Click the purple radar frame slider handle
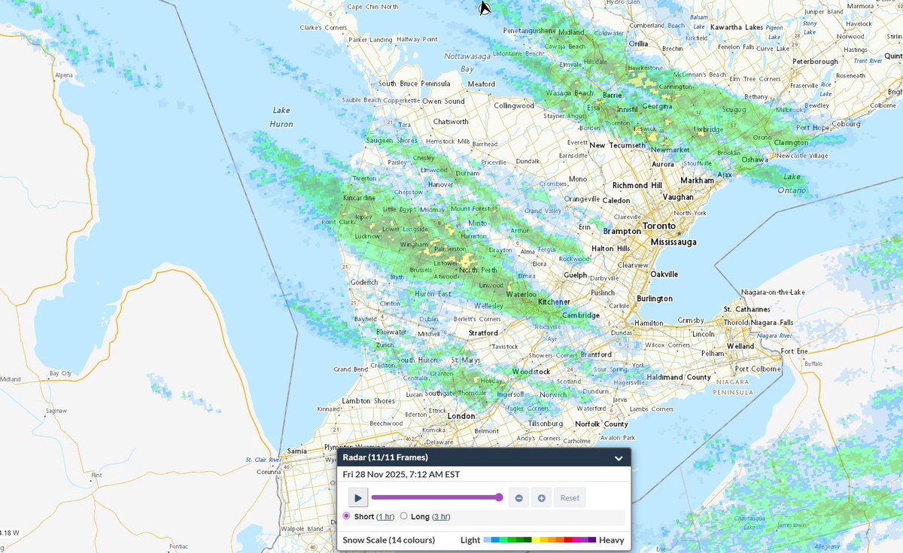Screen dimensions: 903x553 (499, 497)
